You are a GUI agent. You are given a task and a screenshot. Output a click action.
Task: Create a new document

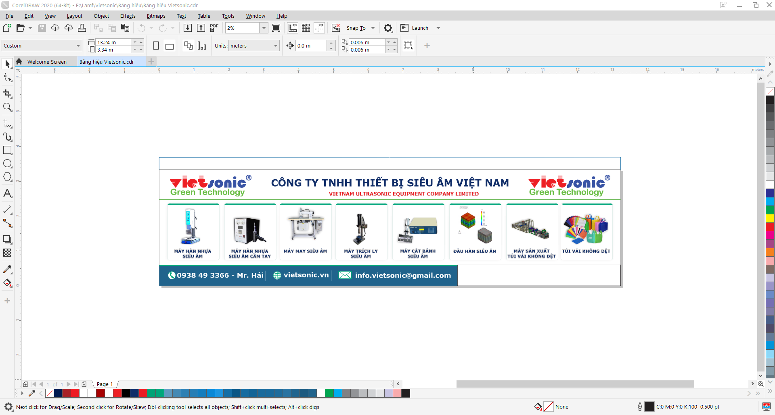(x=7, y=28)
